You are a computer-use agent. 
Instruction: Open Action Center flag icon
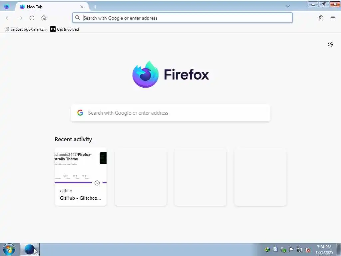[291, 250]
